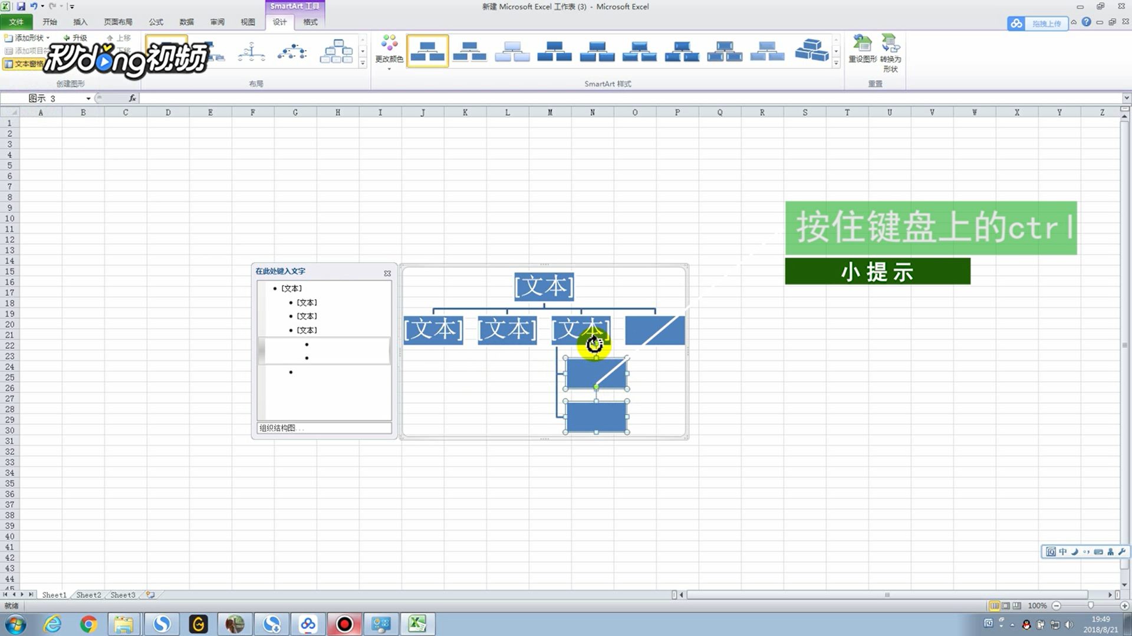Open the Name Box dropdown arrow
The width and height of the screenshot is (1132, 636).
tap(88, 98)
